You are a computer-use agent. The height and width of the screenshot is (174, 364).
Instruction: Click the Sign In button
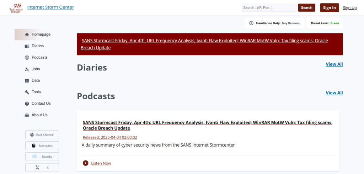click(329, 8)
